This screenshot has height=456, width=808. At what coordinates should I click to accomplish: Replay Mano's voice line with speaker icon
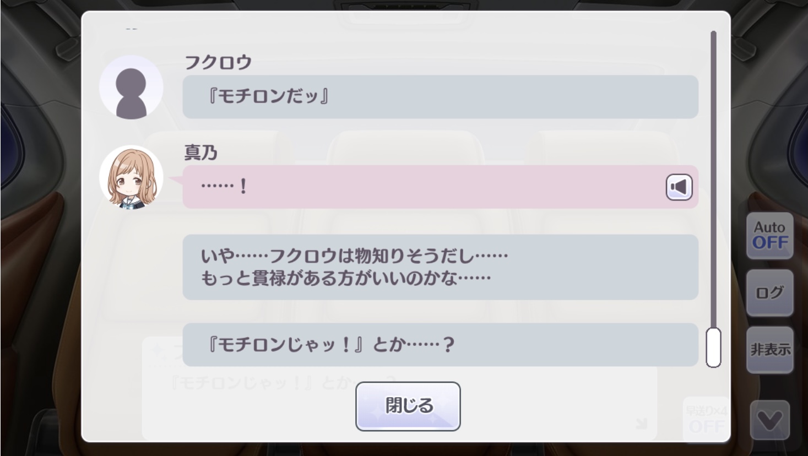click(x=679, y=187)
